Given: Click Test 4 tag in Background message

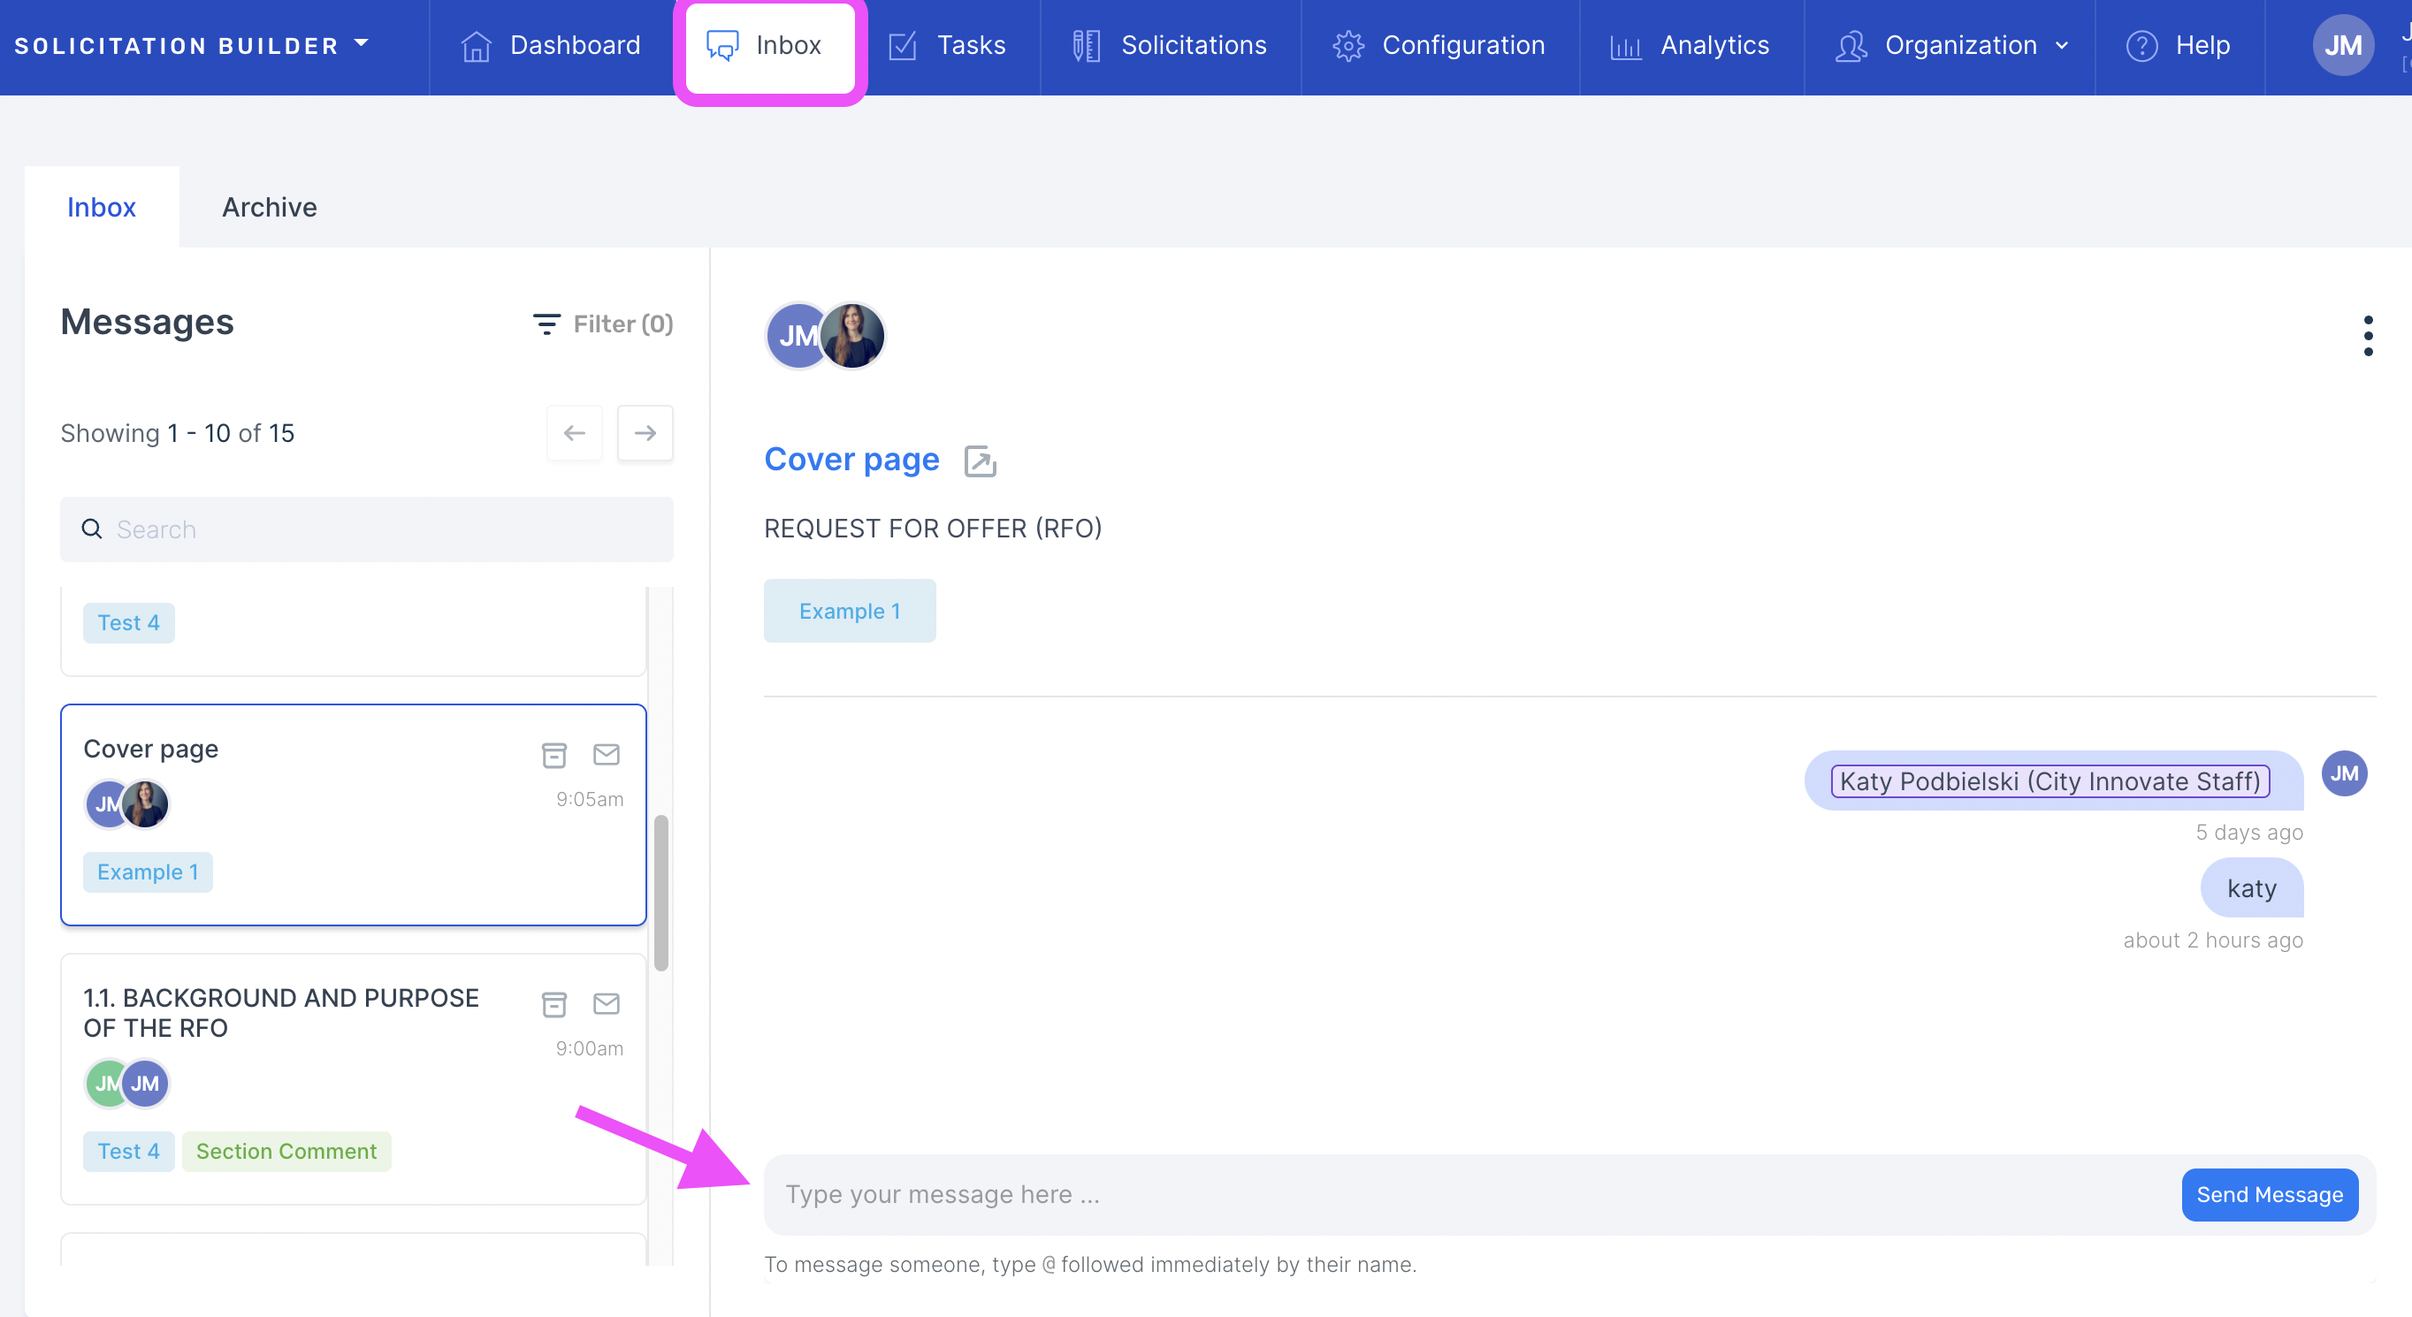Looking at the screenshot, I should click(x=128, y=1150).
